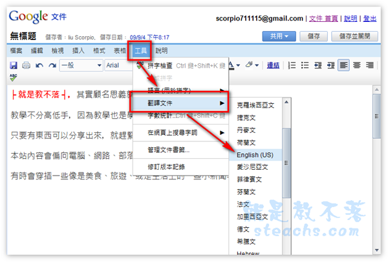The width and height of the screenshot is (388, 262).
Task: Open the 文件 首頁 link
Action: [x=323, y=19]
